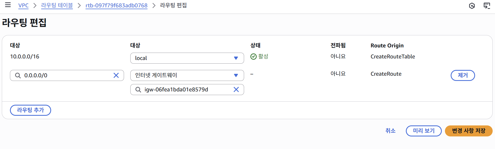The image size is (495, 149).
Task: Clear the 0.0.0.0/0 destination with X icon
Action: click(116, 75)
